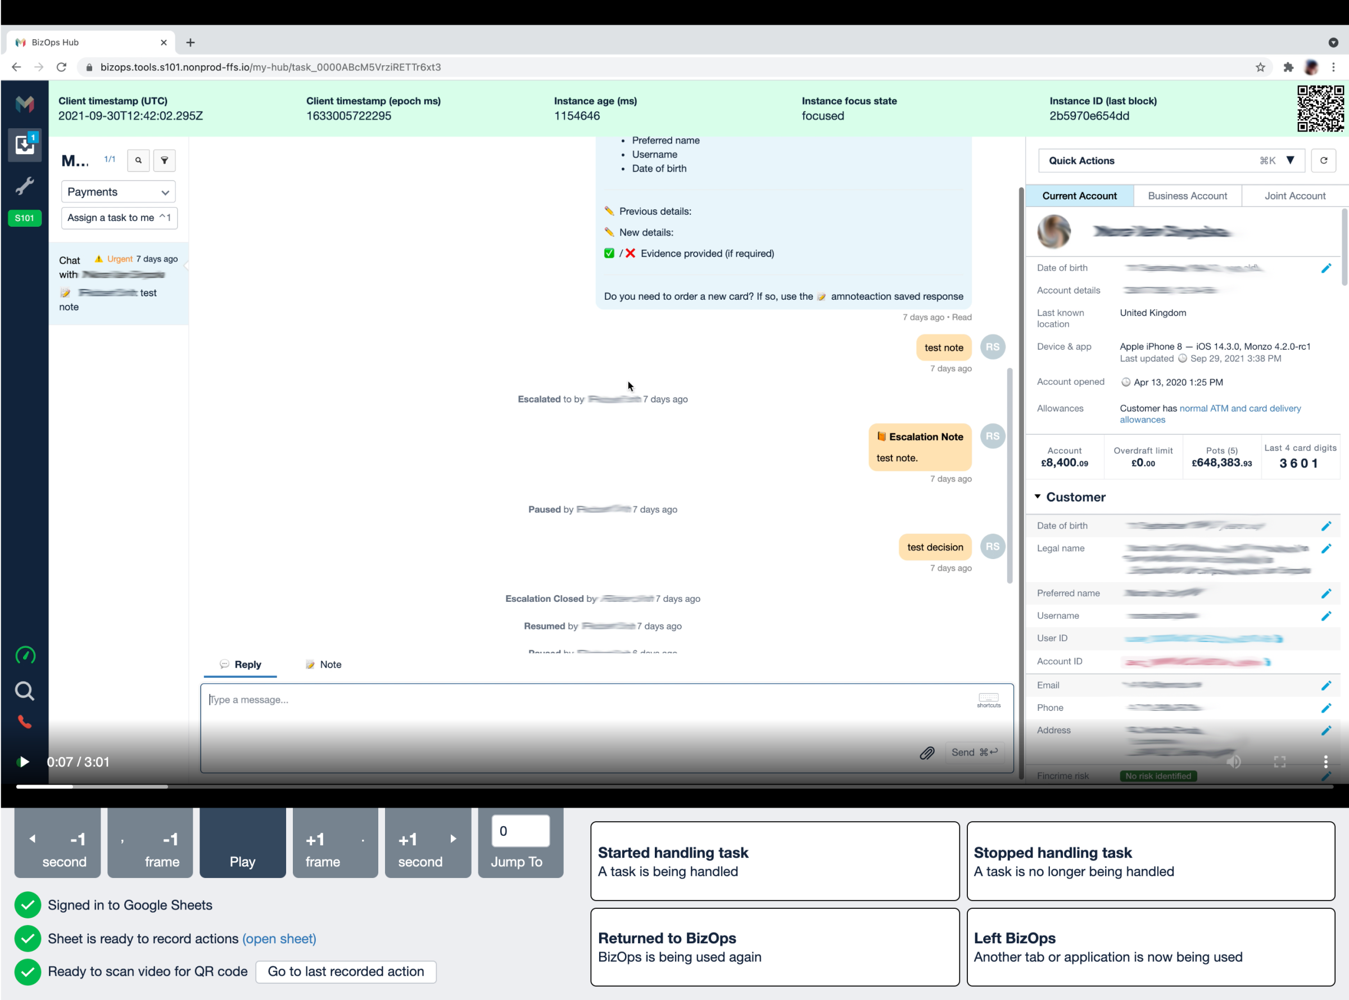Open the Payments task dropdown

tap(119, 191)
